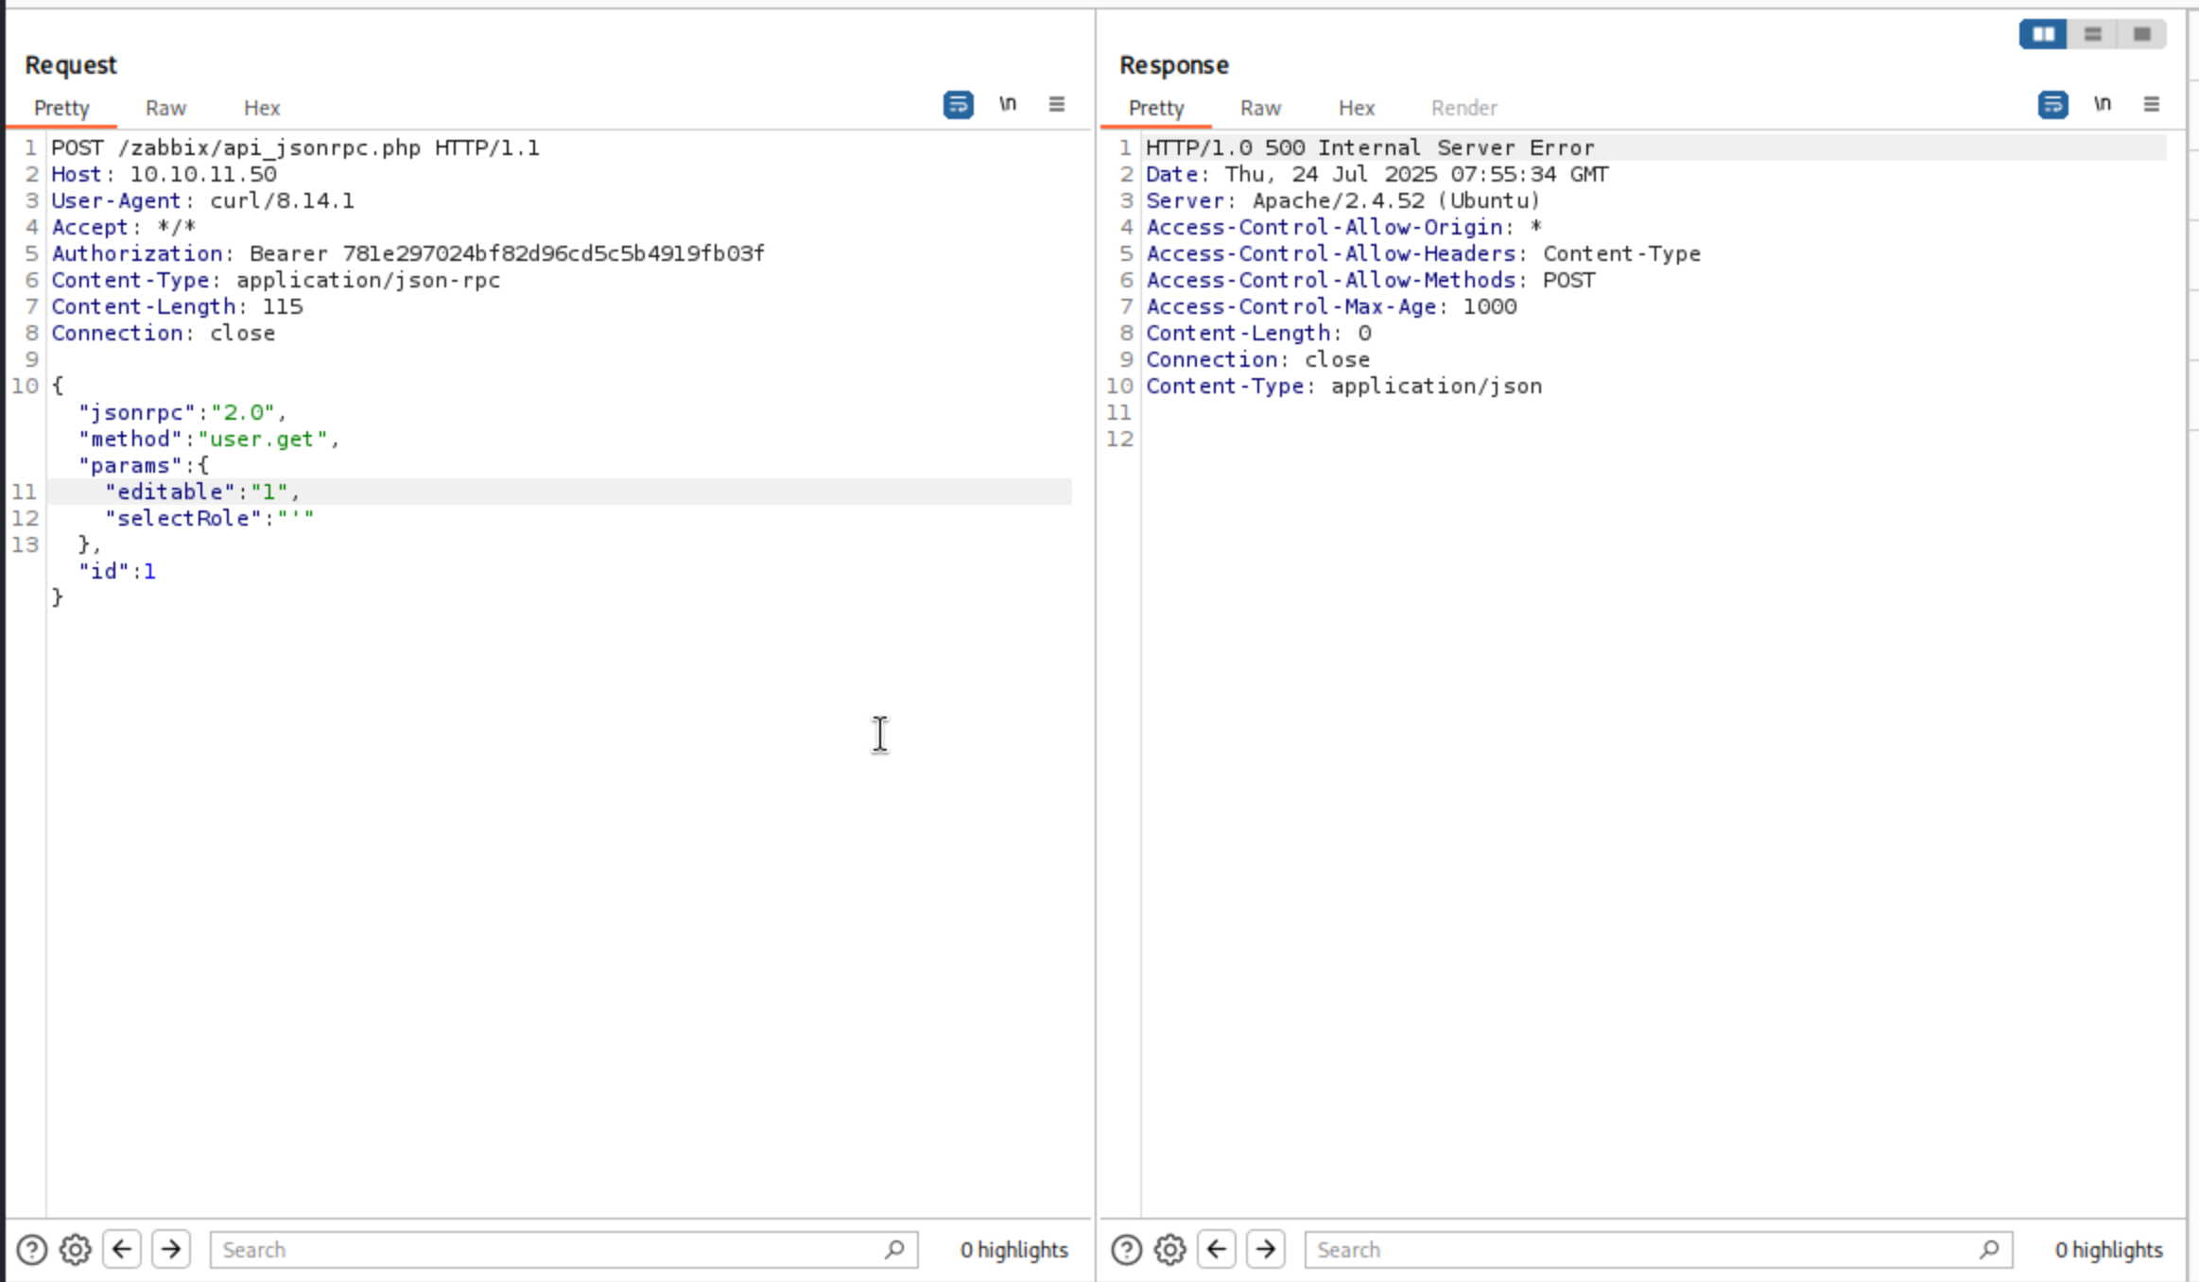Screen dimensions: 2199x1282
Task: Click the "jsonrpc":"2.0" line
Action: pos(182,412)
